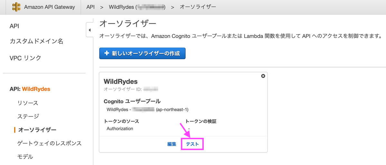Open VPC リンク in the sidebar
This screenshot has height=165, width=386.
click(25, 58)
